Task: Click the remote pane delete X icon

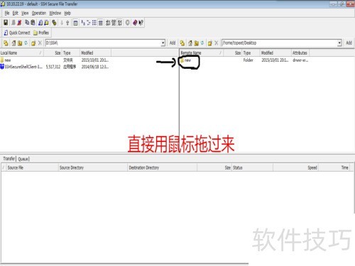Action: (217, 43)
